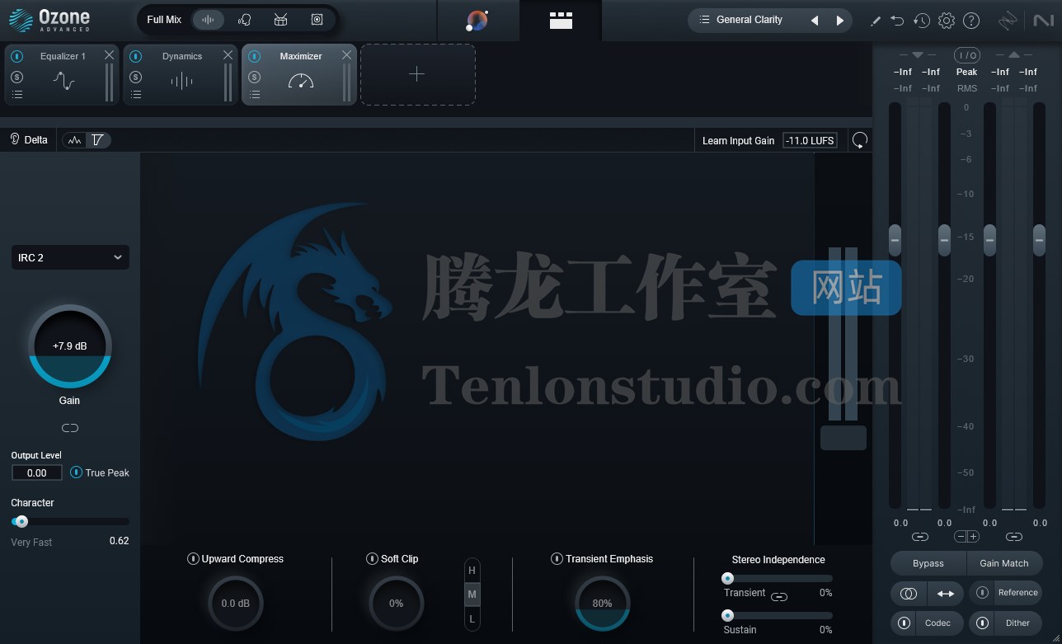The width and height of the screenshot is (1062, 644).
Task: Click the Bypass button
Action: coord(928,563)
